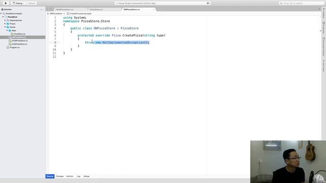Click the Program.cs file icon

click(x=8, y=47)
